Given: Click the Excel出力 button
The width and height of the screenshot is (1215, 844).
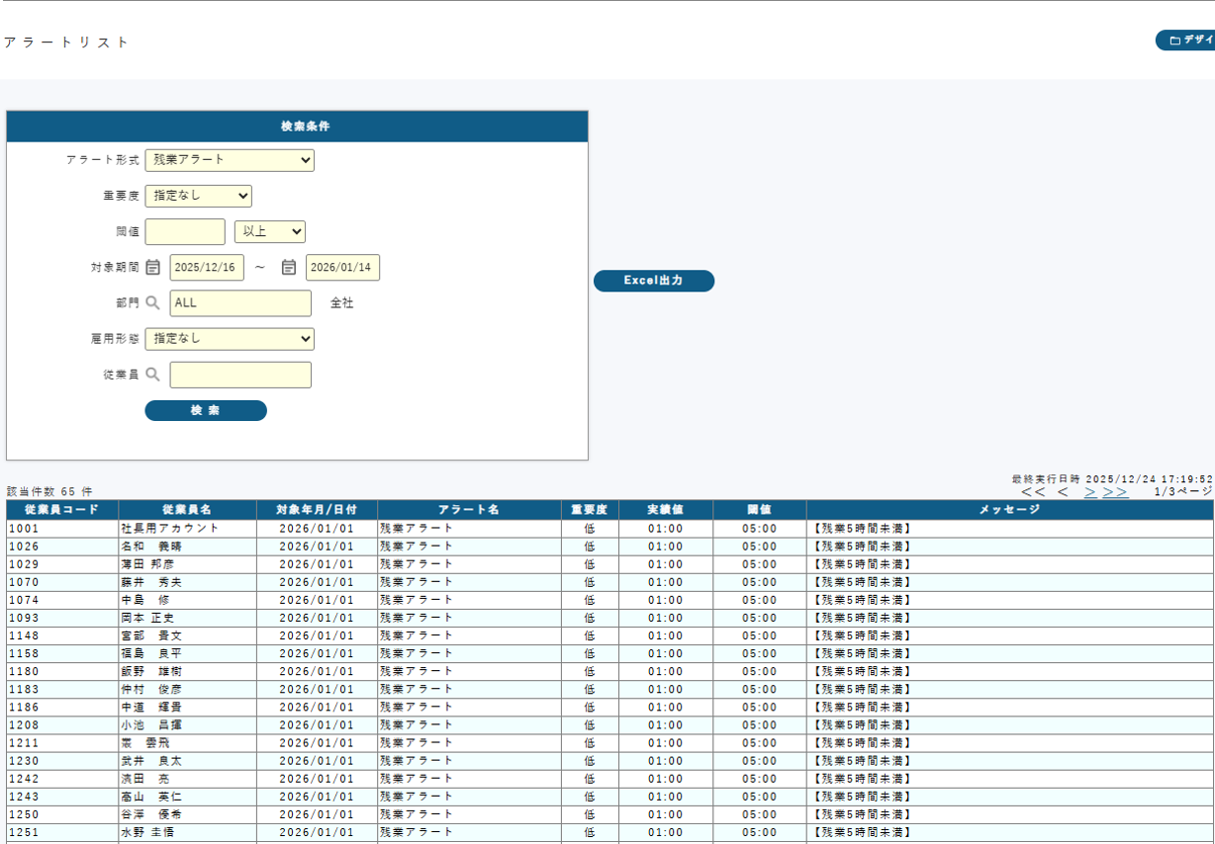Looking at the screenshot, I should tap(653, 281).
